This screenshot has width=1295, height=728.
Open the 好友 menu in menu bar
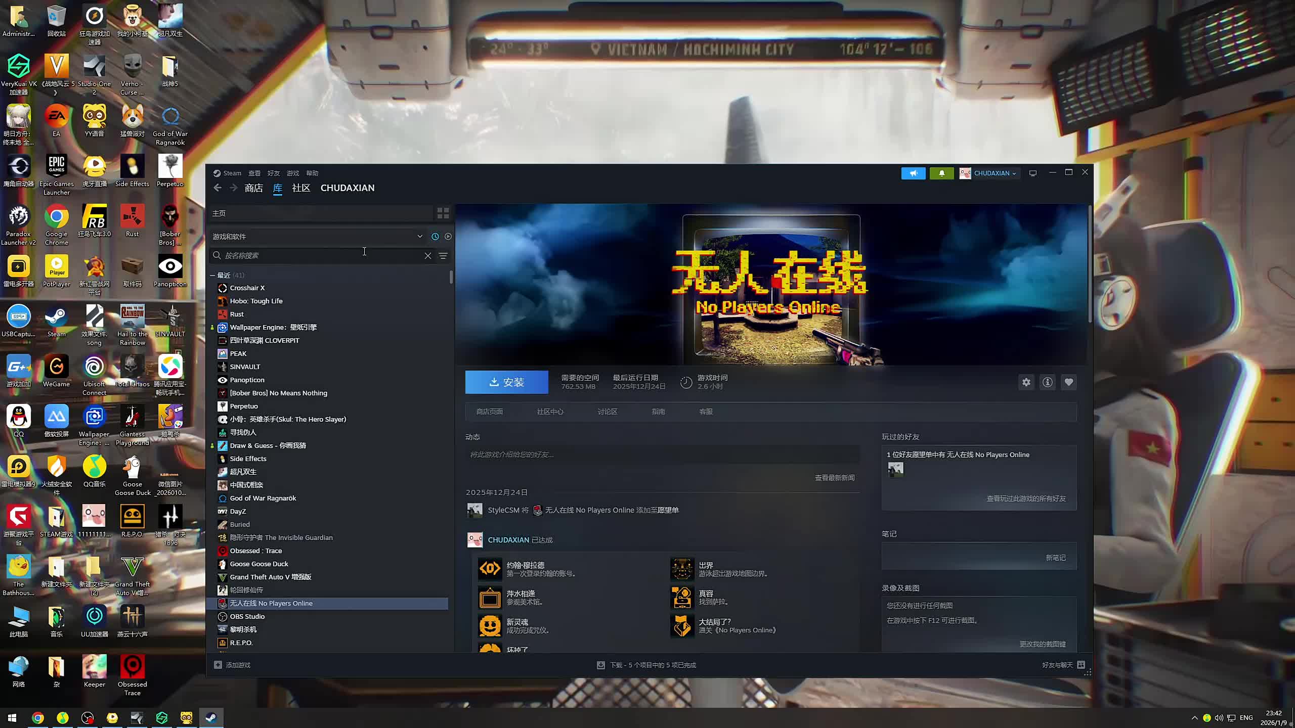pyautogui.click(x=273, y=173)
